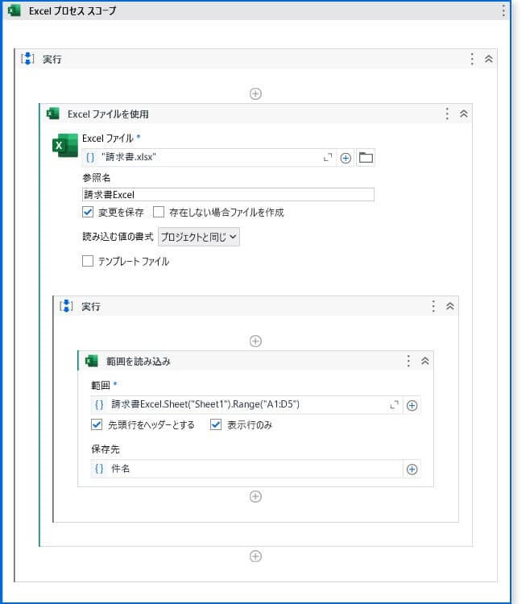The height and width of the screenshot is (604, 530).
Task: Check 存在しない場合ファイルを作成 checkbox
Action: coord(159,212)
